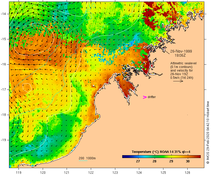Click the '124' longitude axis label

click(139, 172)
